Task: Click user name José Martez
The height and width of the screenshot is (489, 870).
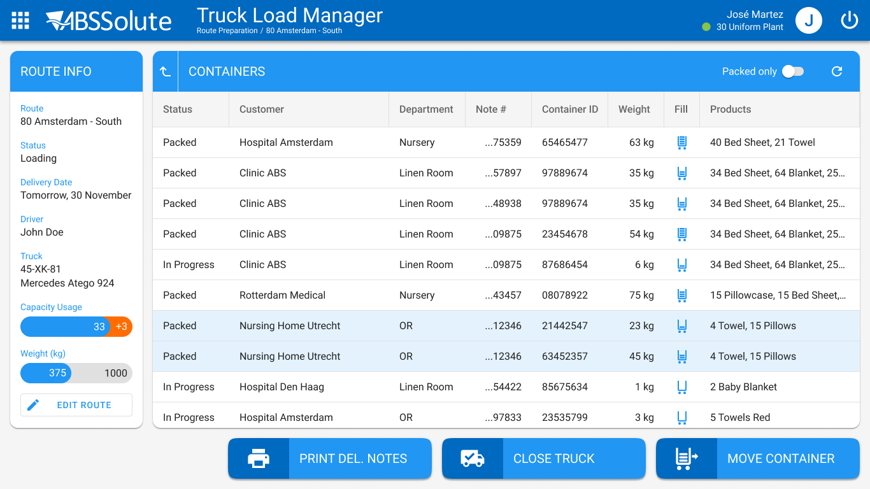Action: click(755, 15)
